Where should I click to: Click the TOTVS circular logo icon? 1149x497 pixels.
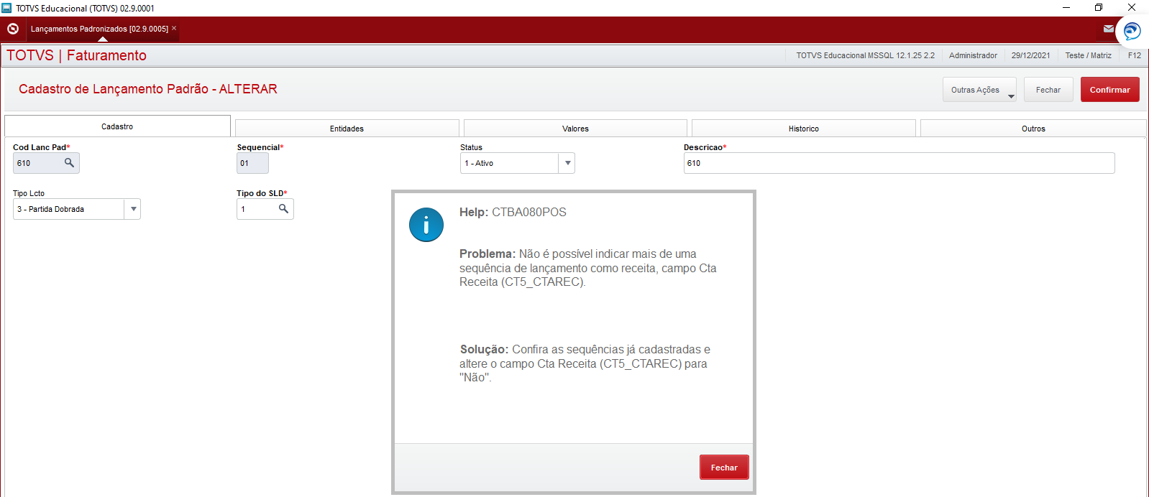[13, 29]
